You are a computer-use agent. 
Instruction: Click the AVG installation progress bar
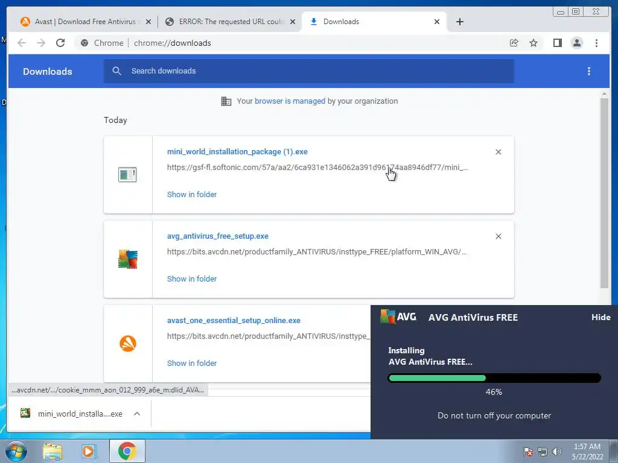pos(494,378)
